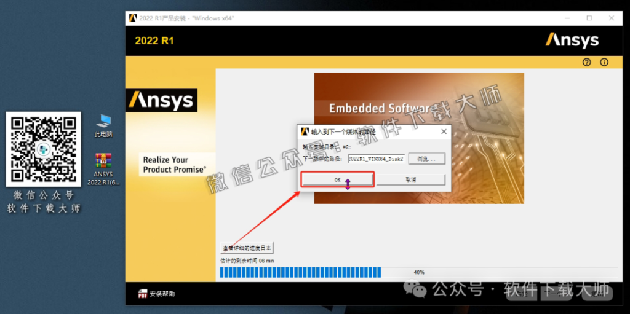Click the 浏览... browse button
The width and height of the screenshot is (630, 314).
[427, 159]
